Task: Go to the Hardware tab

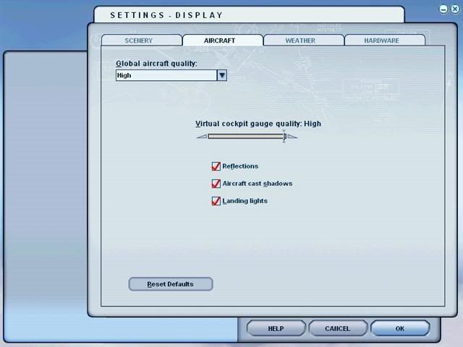Action: 381,40
